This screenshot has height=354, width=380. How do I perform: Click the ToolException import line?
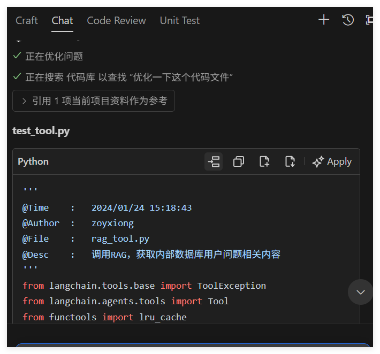pyautogui.click(x=144, y=286)
